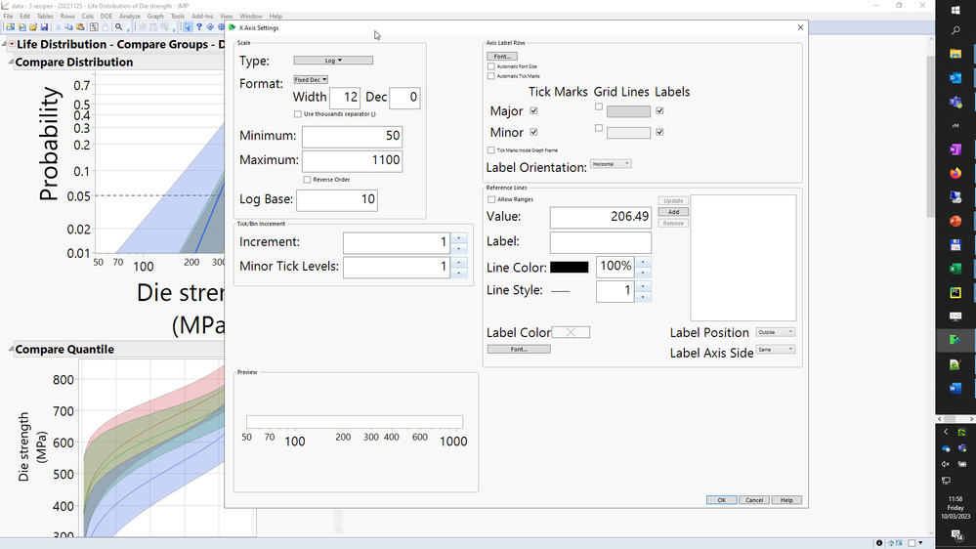Image resolution: width=976 pixels, height=549 pixels.
Task: Toggle the Allow Ranges checkbox
Action: pyautogui.click(x=491, y=199)
